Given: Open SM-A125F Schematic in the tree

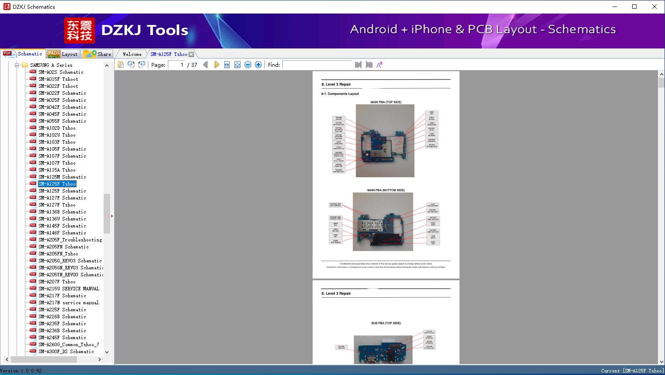Looking at the screenshot, I should coord(62,191).
